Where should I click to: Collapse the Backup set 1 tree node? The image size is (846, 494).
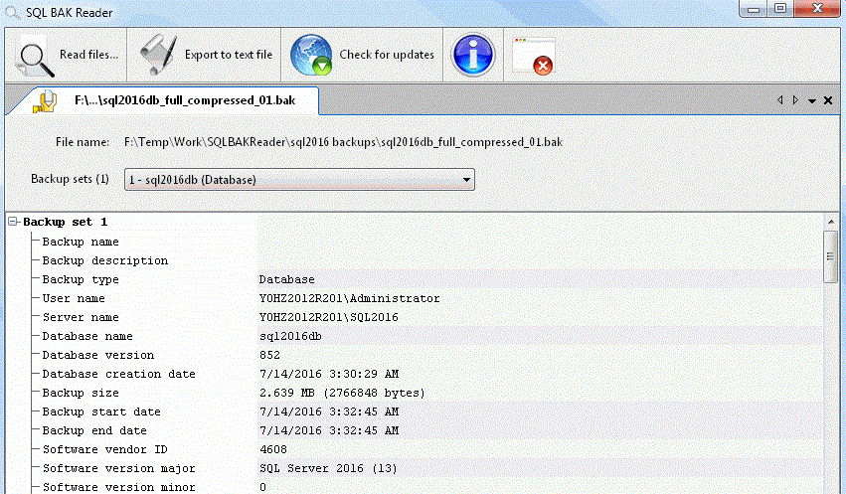(x=13, y=221)
